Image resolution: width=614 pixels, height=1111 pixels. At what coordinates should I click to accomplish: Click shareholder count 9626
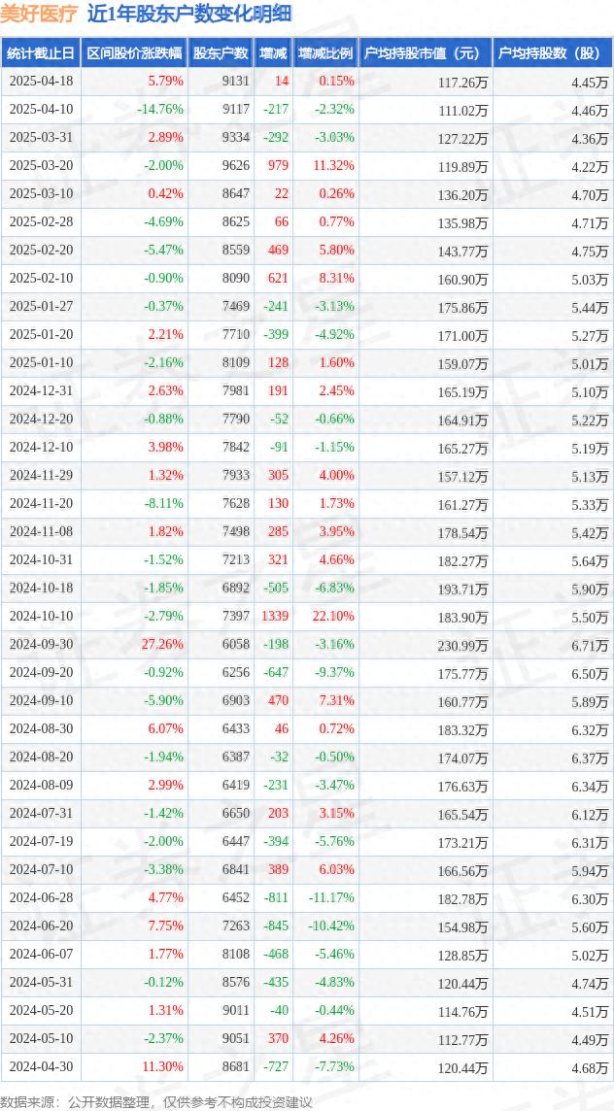[x=235, y=166]
